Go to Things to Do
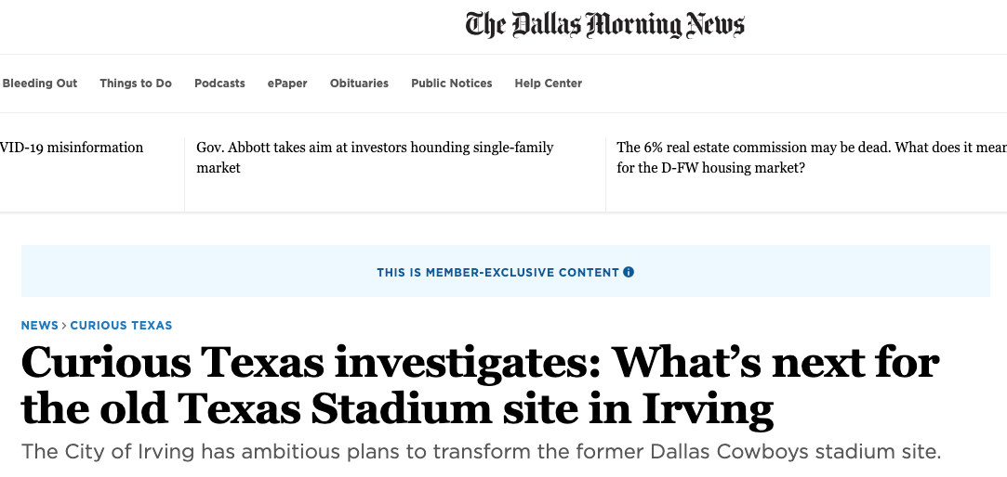Screen dimensions: 1007x477 (x=136, y=84)
